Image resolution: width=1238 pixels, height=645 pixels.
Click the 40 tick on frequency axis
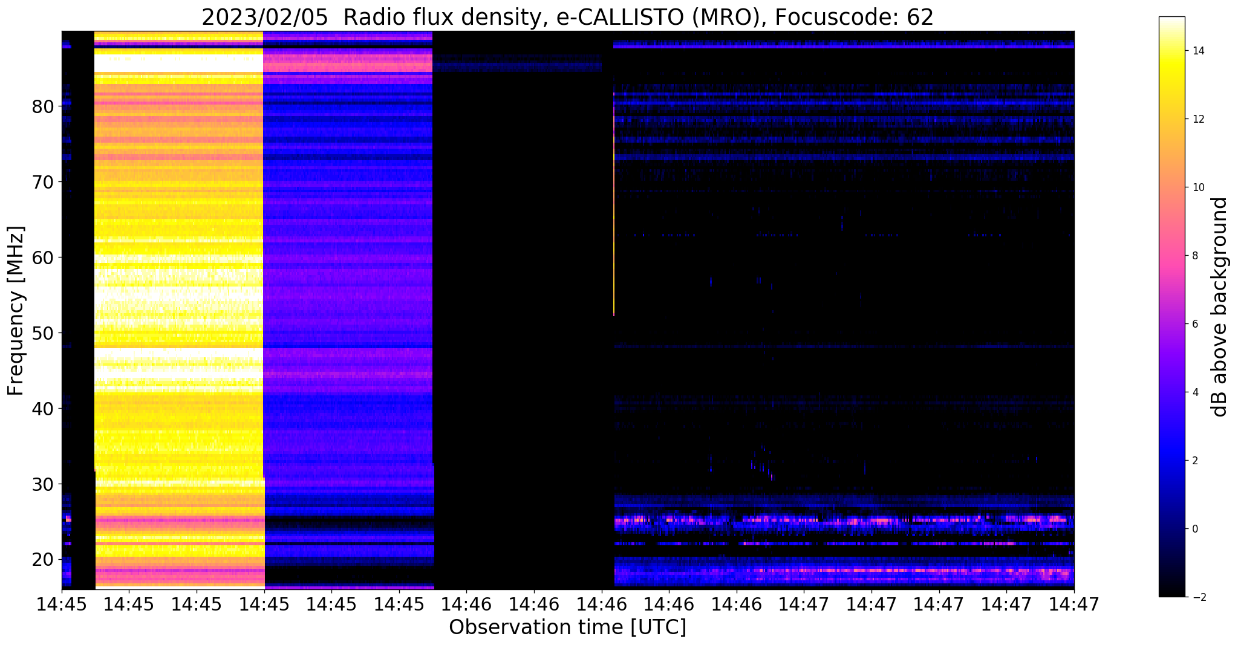tap(43, 409)
